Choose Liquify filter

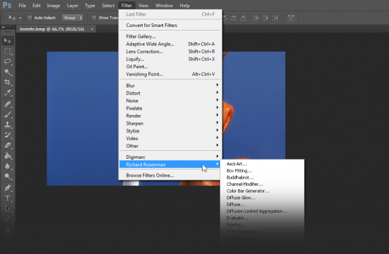(171, 59)
